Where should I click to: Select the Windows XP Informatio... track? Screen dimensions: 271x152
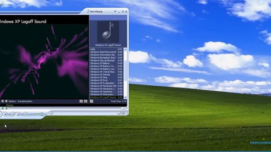[x=106, y=94]
